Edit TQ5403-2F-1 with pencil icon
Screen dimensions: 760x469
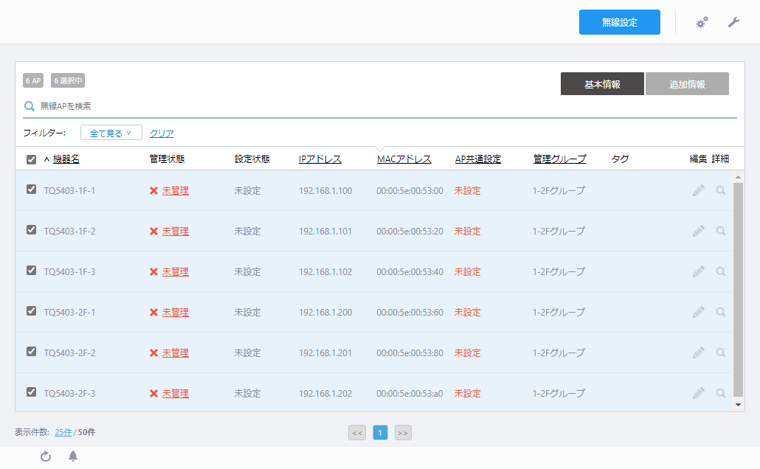[x=699, y=312]
